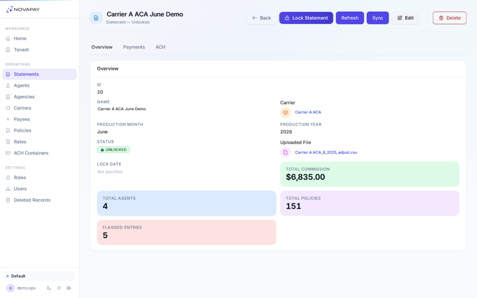Switch to the Overview tab
The height and width of the screenshot is (298, 477).
click(102, 47)
